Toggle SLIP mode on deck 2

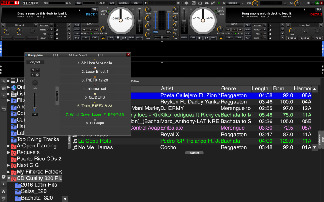tap(218, 15)
